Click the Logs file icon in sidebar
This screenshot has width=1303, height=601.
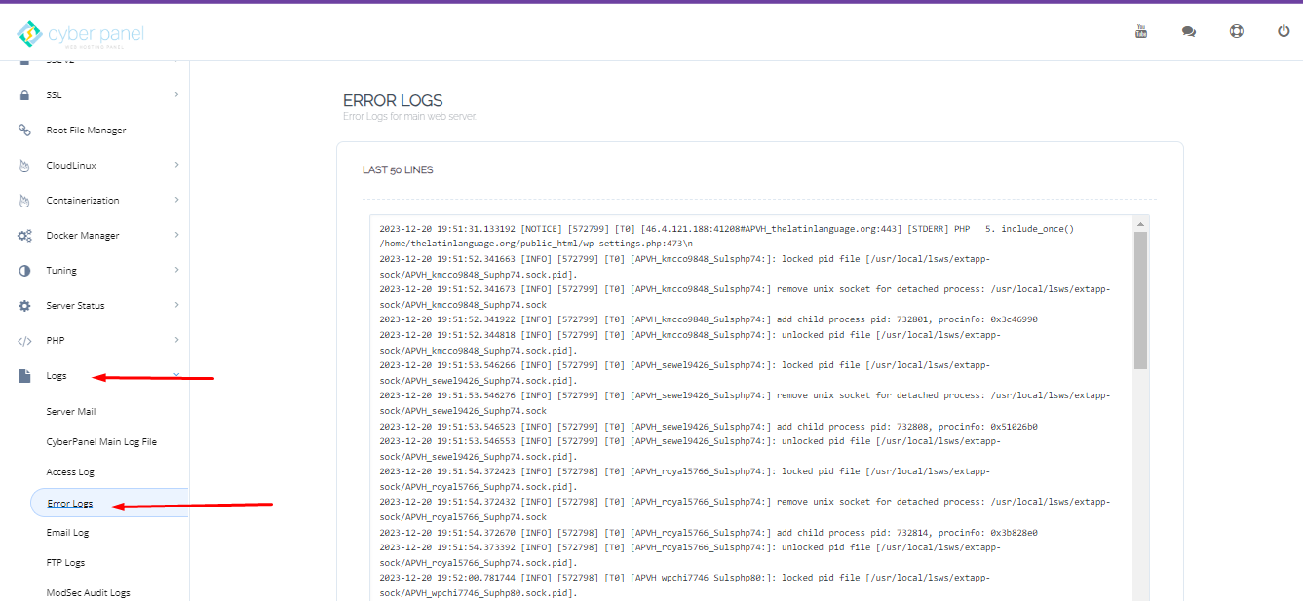(x=24, y=375)
